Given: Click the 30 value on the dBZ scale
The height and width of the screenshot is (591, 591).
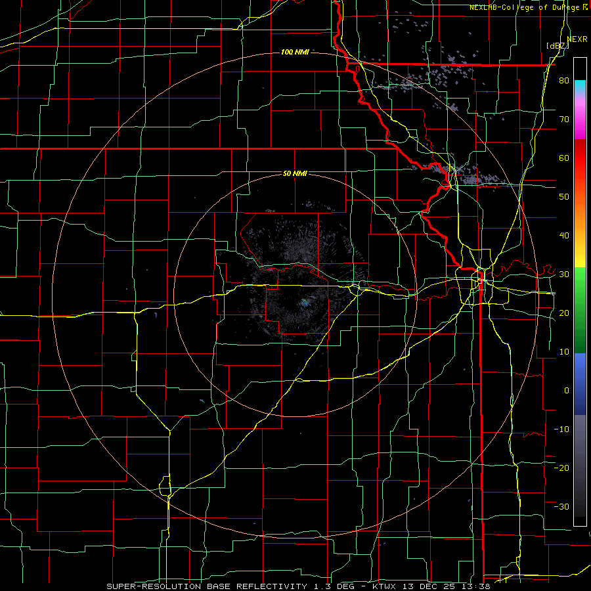Looking at the screenshot, I should pos(564,274).
